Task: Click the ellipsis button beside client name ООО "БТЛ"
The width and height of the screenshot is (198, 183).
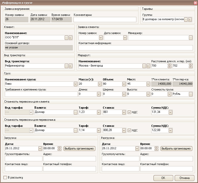Action: tap(66, 38)
